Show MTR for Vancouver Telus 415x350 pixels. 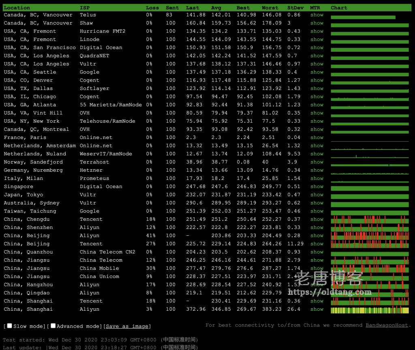[317, 15]
